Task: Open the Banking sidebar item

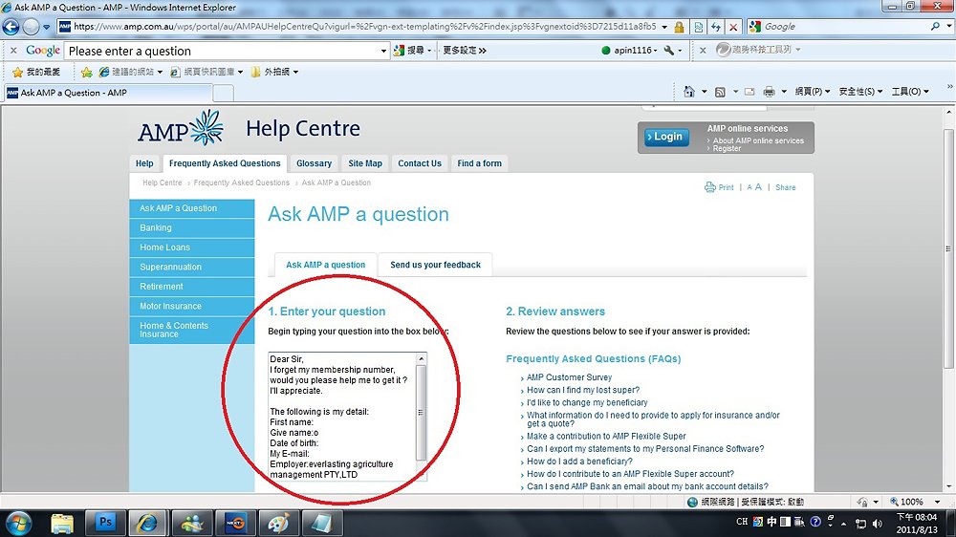Action: click(x=191, y=227)
